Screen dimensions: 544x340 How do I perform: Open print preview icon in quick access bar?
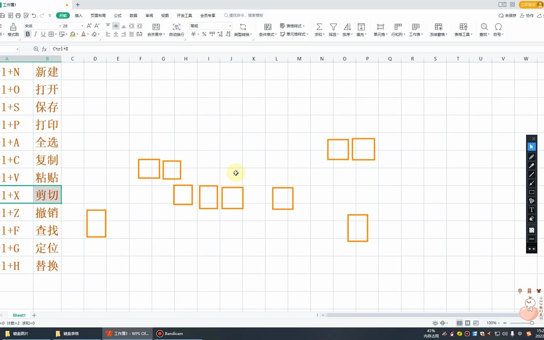(26, 15)
